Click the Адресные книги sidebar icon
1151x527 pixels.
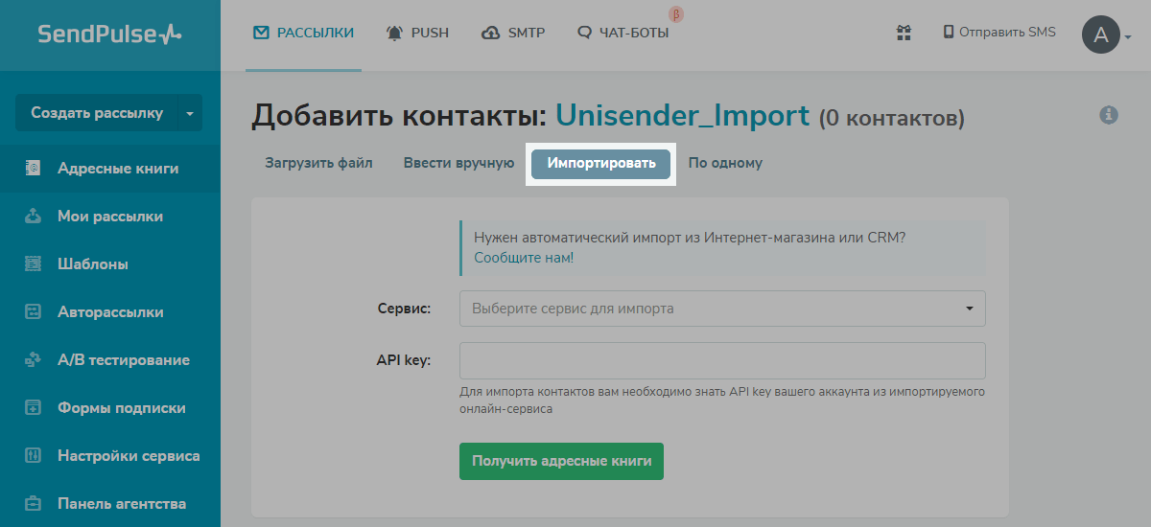33,169
